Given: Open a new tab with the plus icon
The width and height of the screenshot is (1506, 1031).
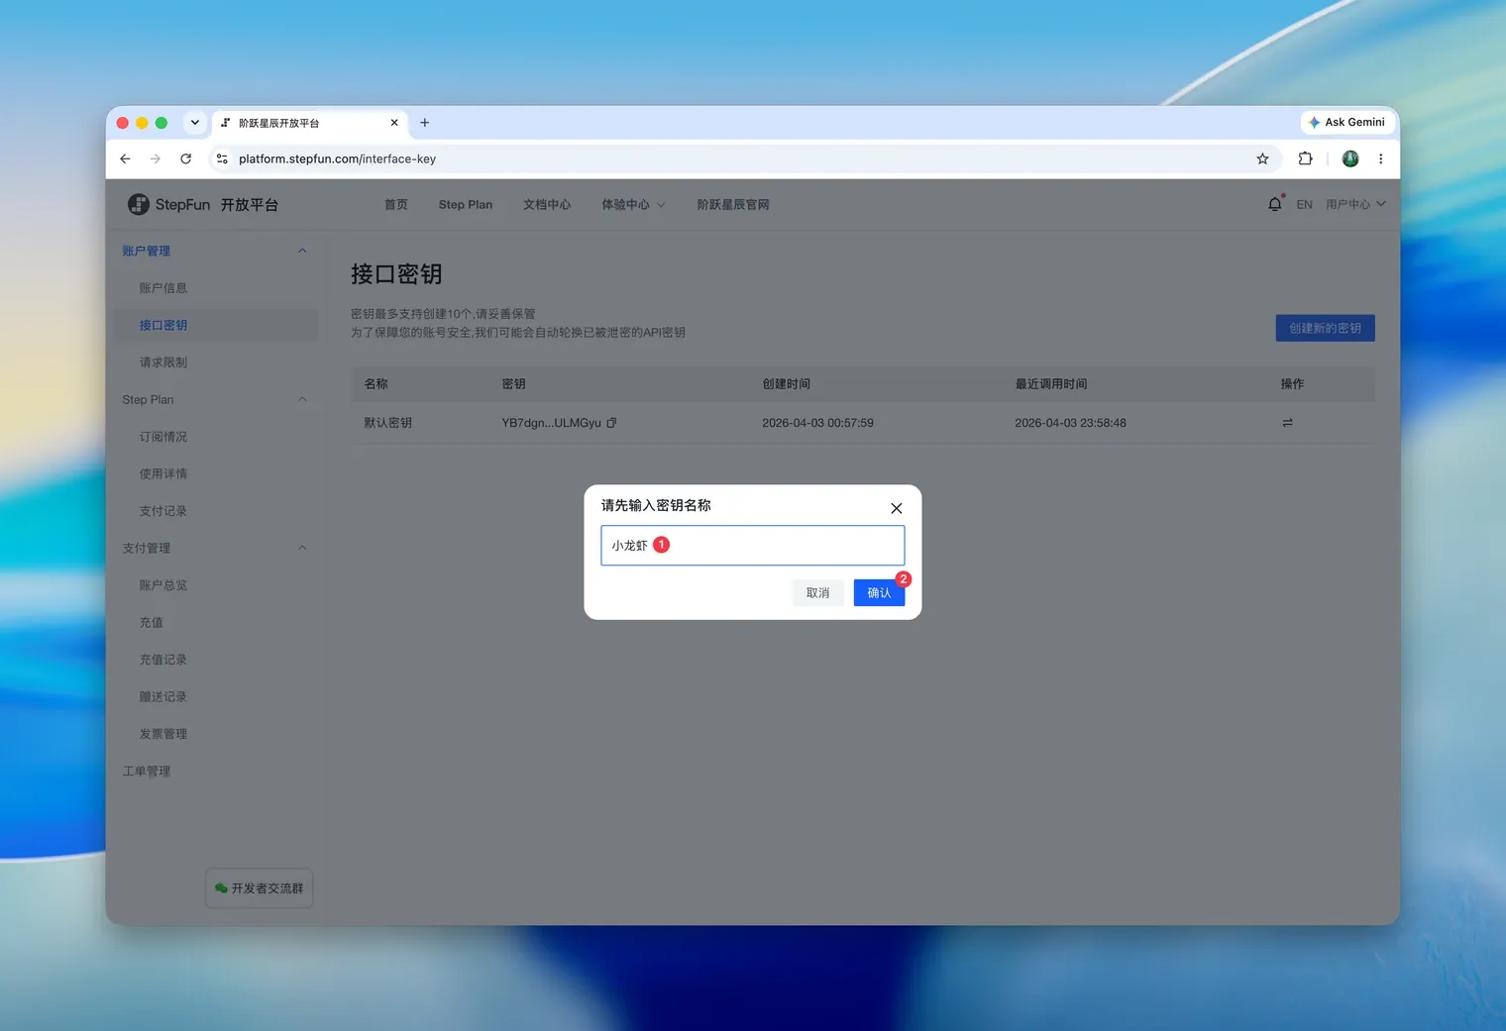Looking at the screenshot, I should [x=425, y=123].
